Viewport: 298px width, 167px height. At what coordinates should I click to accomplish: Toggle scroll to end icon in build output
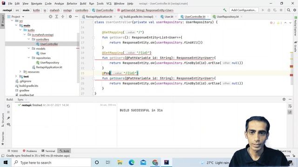pyautogui.click(x=290, y=112)
